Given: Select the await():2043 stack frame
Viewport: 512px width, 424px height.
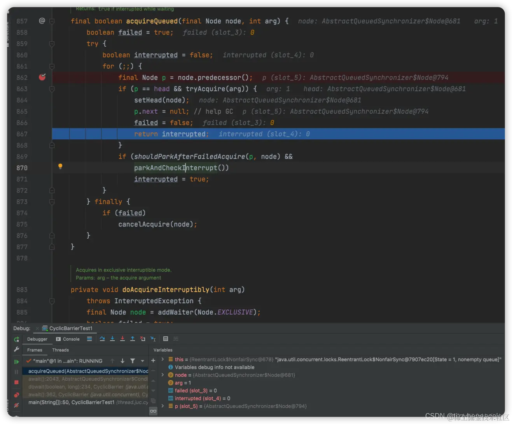Looking at the screenshot, I should [x=86, y=379].
